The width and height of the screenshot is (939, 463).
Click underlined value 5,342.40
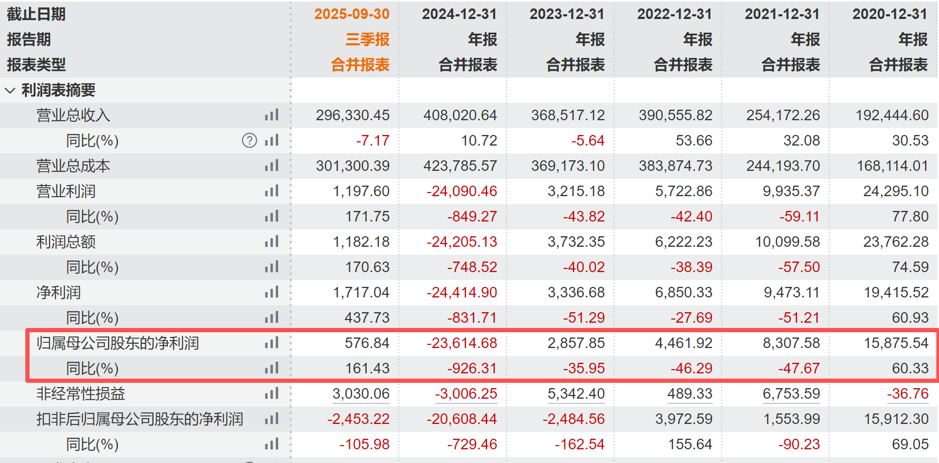[x=576, y=393]
